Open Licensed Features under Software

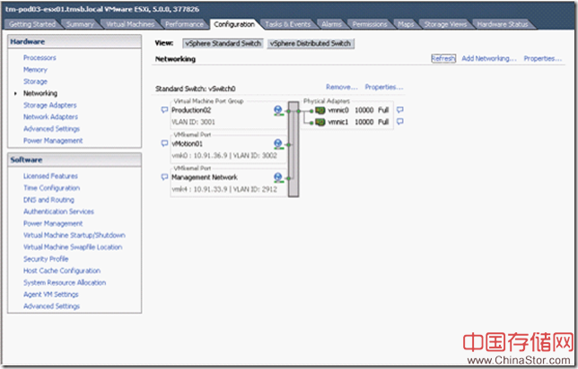coord(50,176)
